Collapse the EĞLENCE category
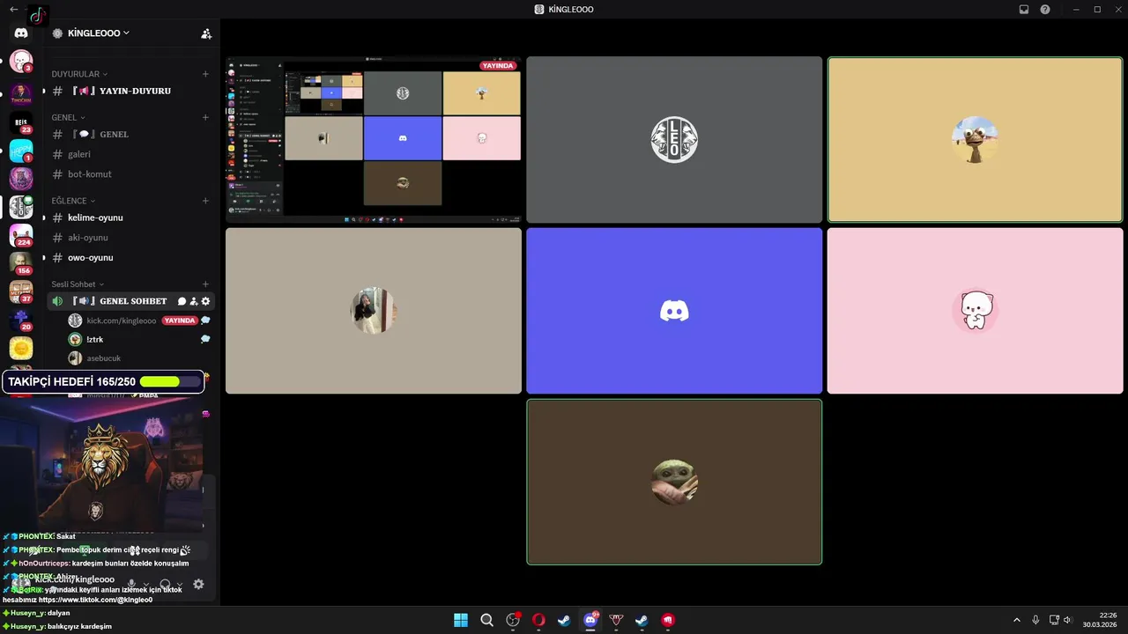Viewport: 1128px width, 634px height. point(73,201)
